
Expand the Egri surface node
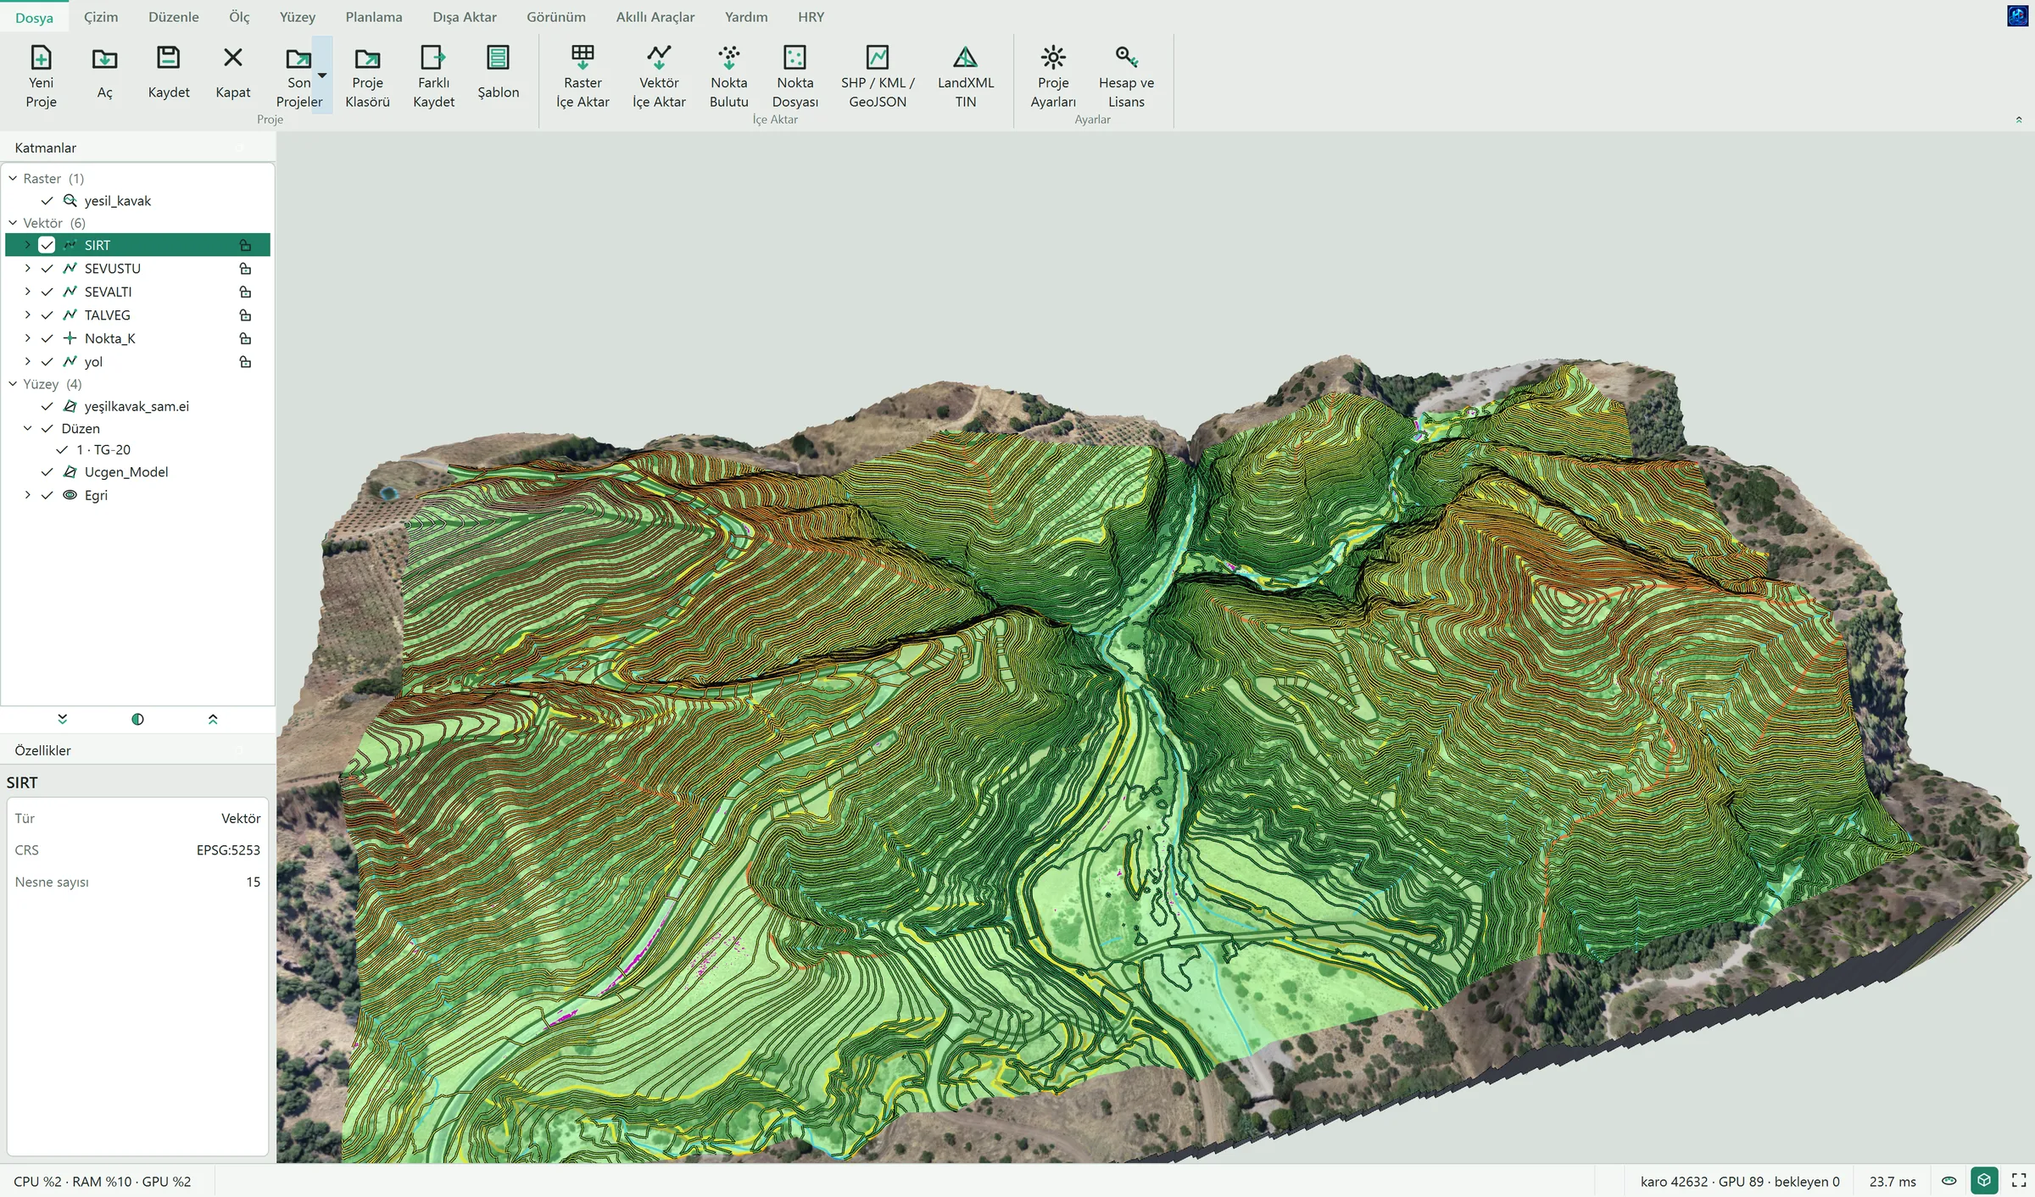pyautogui.click(x=27, y=494)
